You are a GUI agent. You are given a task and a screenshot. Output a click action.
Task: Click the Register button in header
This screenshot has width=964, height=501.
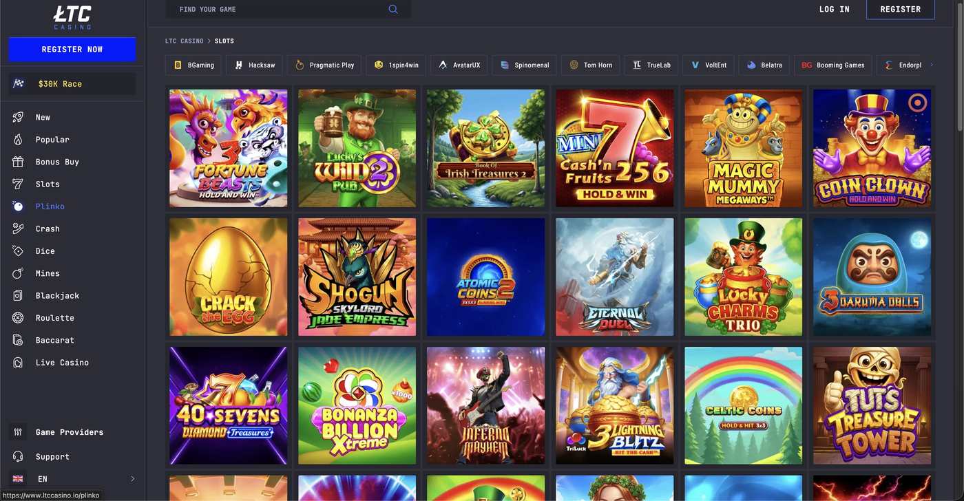pyautogui.click(x=901, y=9)
